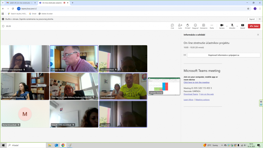263x148 pixels.
Task: Toggle the Kamera on or off
Action: point(222,26)
